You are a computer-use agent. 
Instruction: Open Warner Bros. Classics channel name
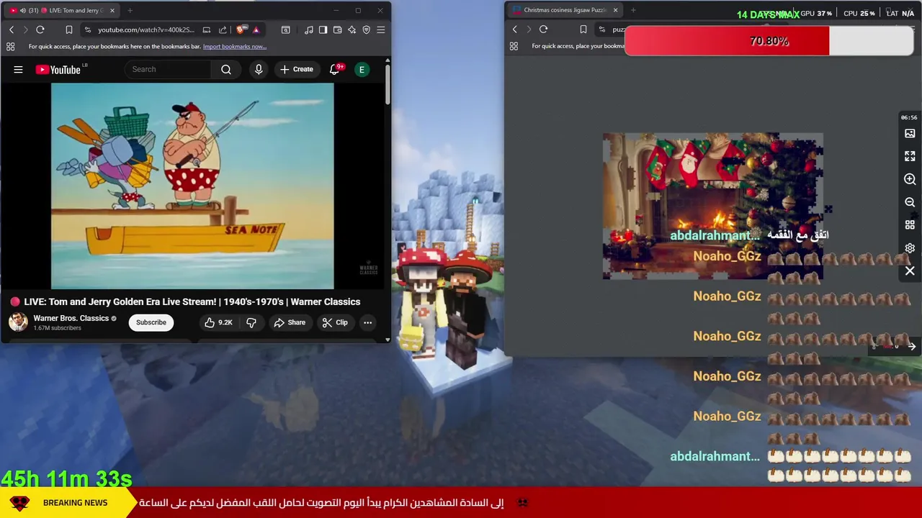71,318
